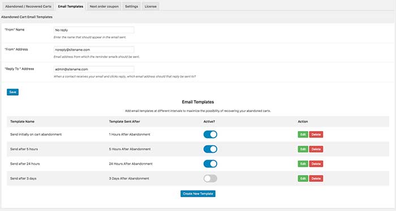Delete the Send after 3 days template
Image resolution: width=396 pixels, height=211 pixels.
316,178
